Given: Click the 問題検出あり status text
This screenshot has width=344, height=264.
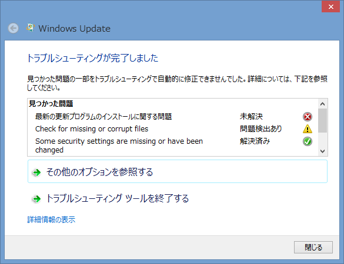Looking at the screenshot, I should click(x=261, y=128).
